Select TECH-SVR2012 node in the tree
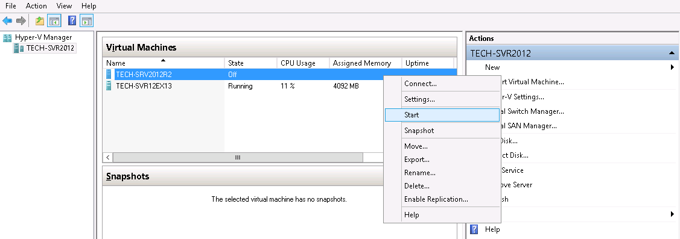The image size is (680, 239). pos(50,48)
